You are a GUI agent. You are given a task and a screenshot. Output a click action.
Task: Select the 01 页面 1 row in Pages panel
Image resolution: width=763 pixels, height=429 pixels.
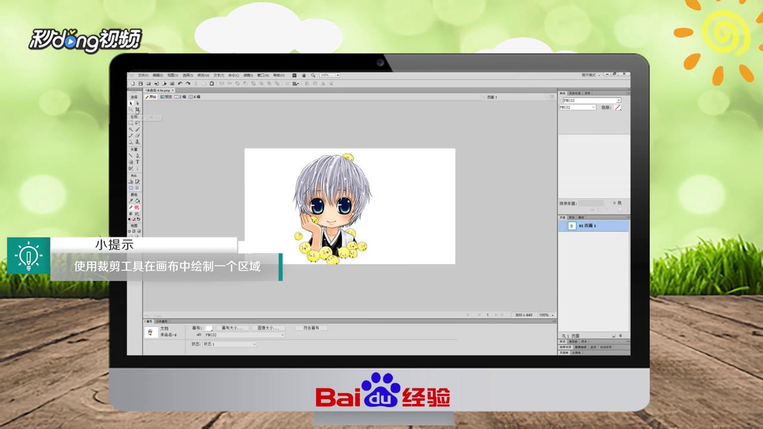tap(593, 226)
